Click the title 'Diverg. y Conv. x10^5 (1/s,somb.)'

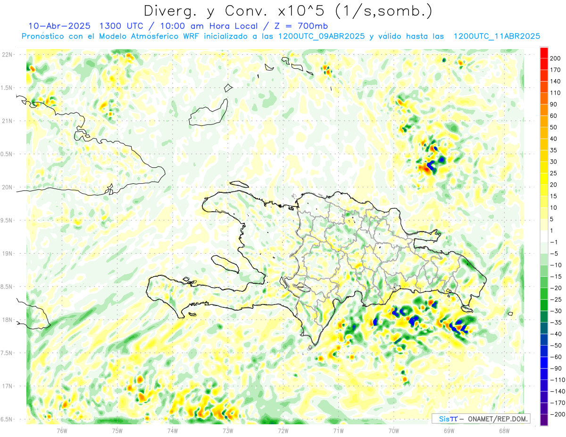coord(287,11)
